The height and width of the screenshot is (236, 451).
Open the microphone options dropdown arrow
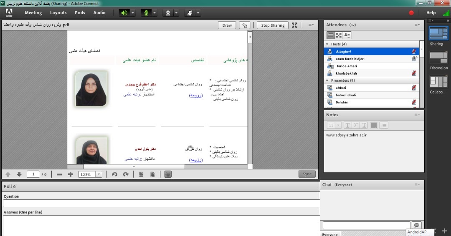[x=155, y=13]
